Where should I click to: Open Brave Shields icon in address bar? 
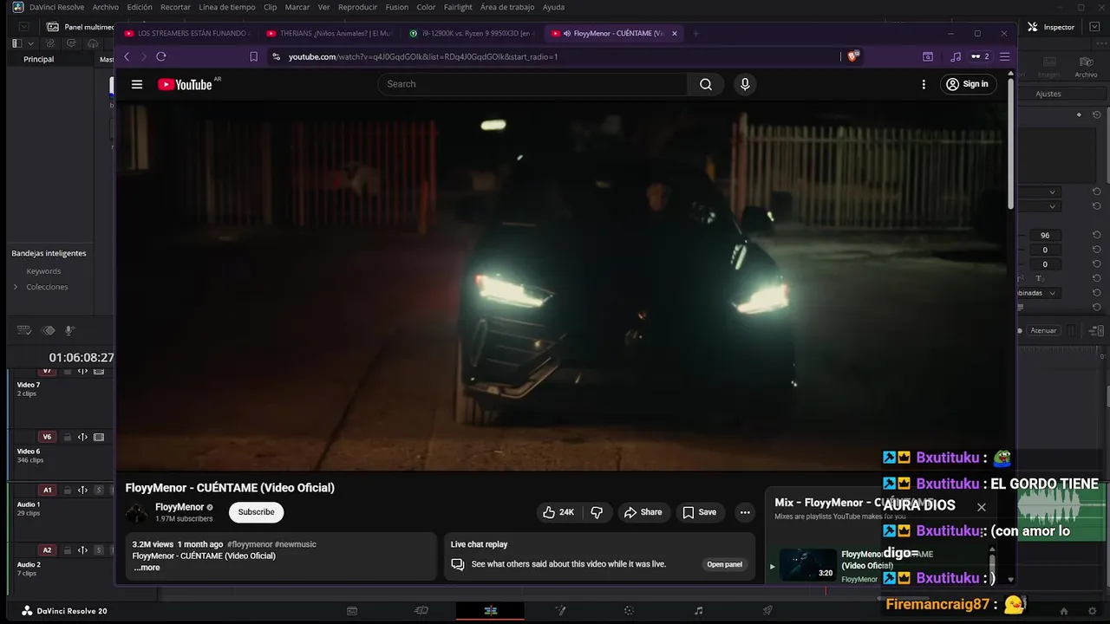pyautogui.click(x=853, y=56)
